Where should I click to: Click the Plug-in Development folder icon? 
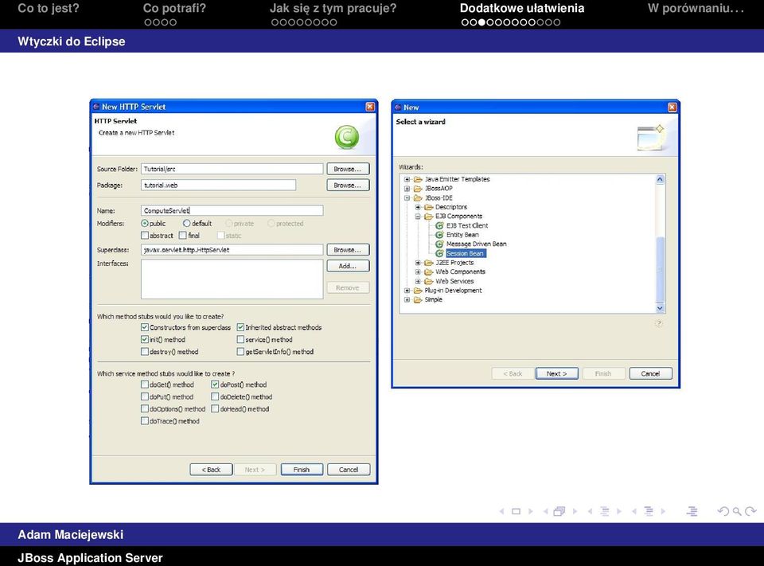(x=418, y=291)
